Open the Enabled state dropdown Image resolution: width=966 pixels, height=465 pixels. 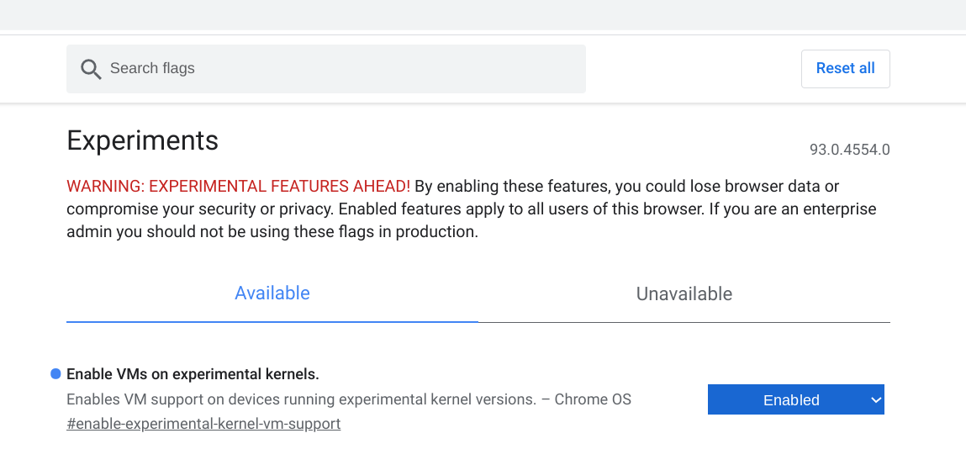click(790, 400)
